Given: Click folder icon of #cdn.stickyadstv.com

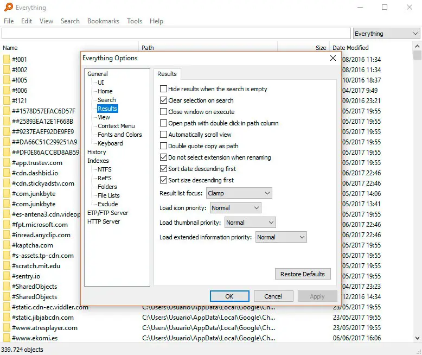Looking at the screenshot, I should tap(7, 183).
